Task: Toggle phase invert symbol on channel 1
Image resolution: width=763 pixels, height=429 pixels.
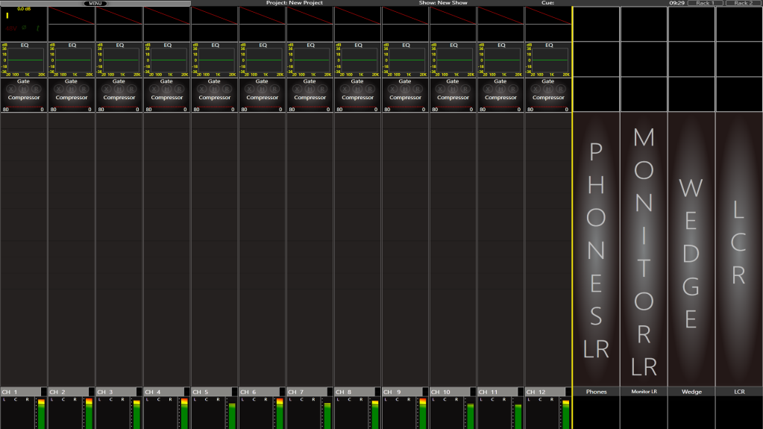Action: coord(24,28)
